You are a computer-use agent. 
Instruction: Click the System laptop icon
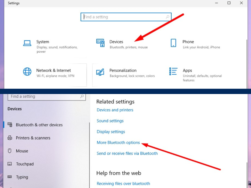coord(27,43)
